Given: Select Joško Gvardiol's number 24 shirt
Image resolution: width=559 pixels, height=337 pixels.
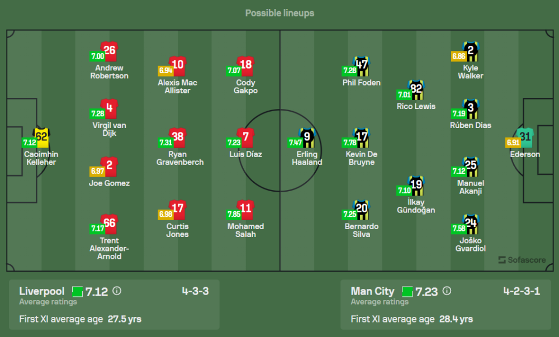Looking at the screenshot, I should click(471, 224).
